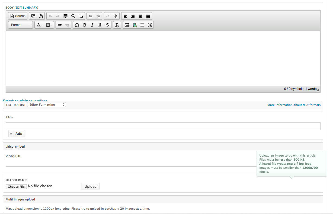Toggle italic formatting
This screenshot has width=333, height=214.
click(x=92, y=25)
